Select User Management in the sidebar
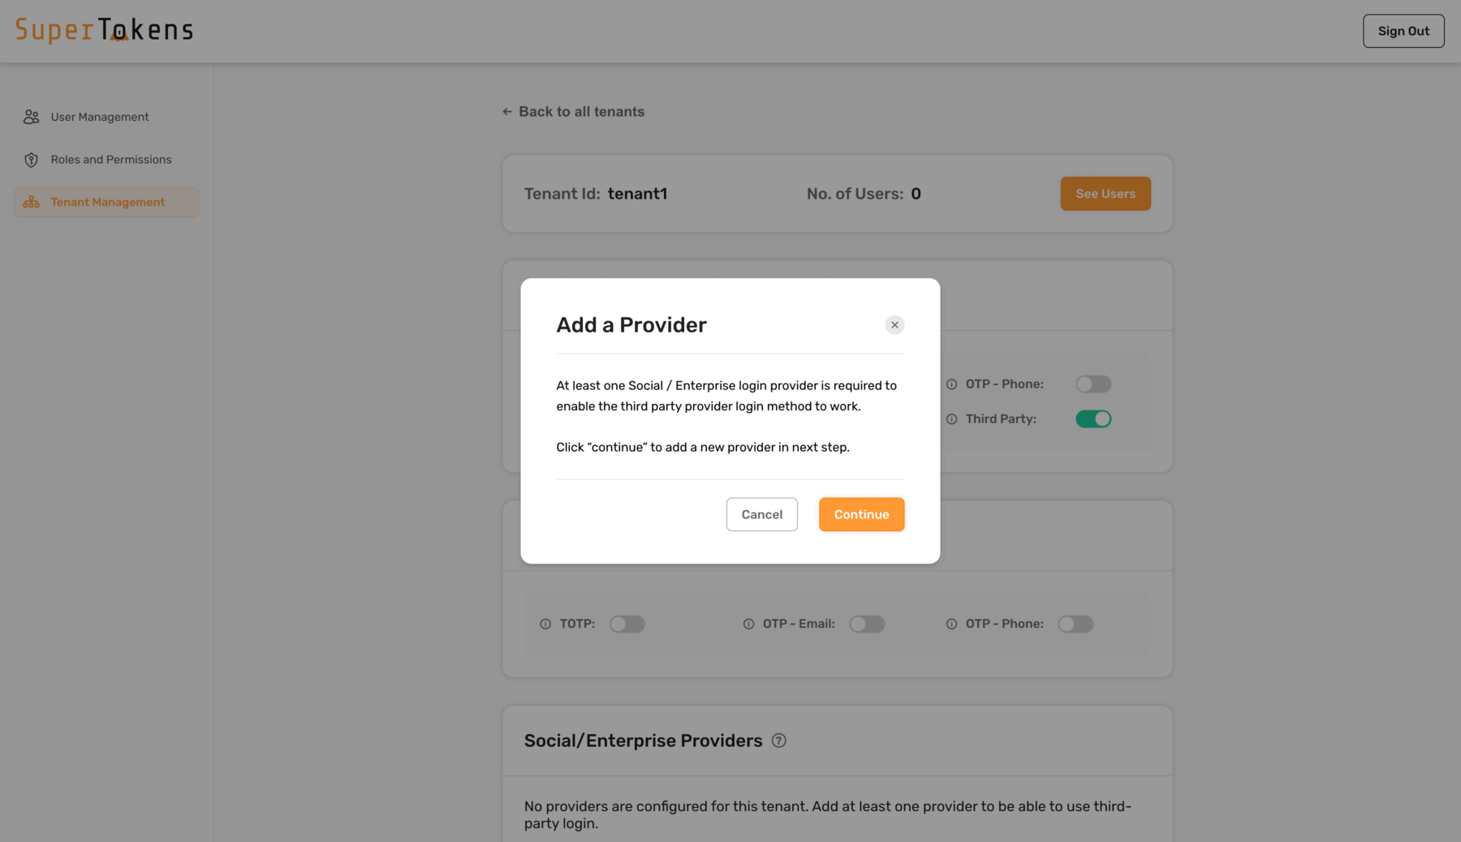 [x=99, y=116]
